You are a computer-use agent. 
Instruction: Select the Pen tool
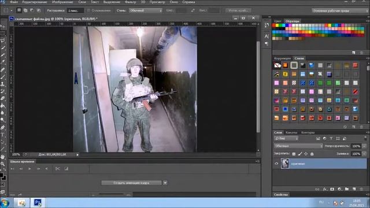pyautogui.click(x=3, y=128)
